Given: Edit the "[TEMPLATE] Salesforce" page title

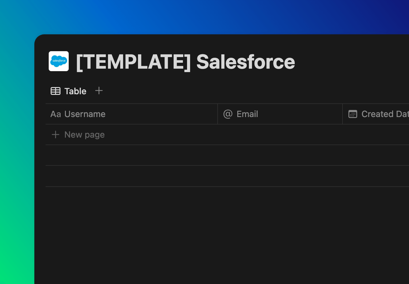Looking at the screenshot, I should [x=185, y=61].
